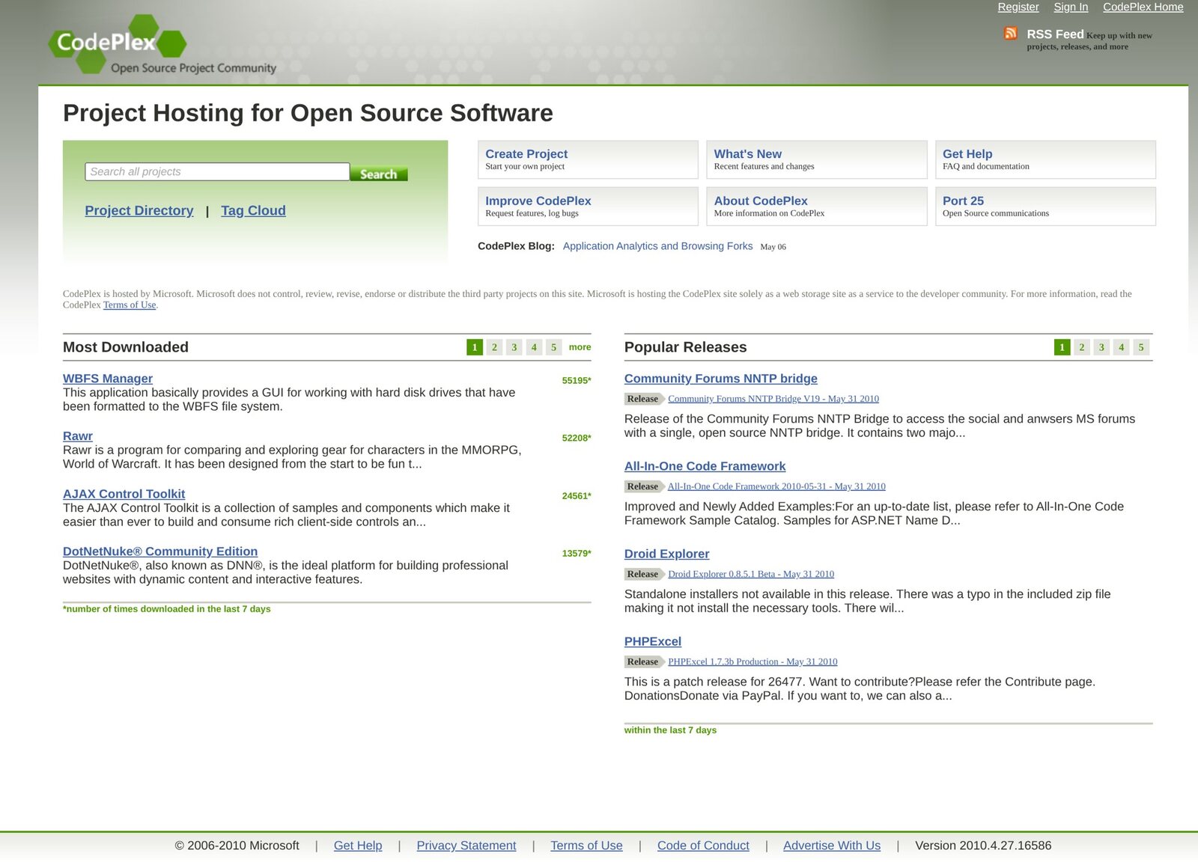Viewport: 1198px width, 862px height.
Task: Go to page 4 of Popular Releases
Action: point(1121,347)
